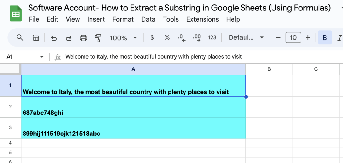The width and height of the screenshot is (343, 163).
Task: Expand the A1 name box dropdown
Action: tap(42, 57)
